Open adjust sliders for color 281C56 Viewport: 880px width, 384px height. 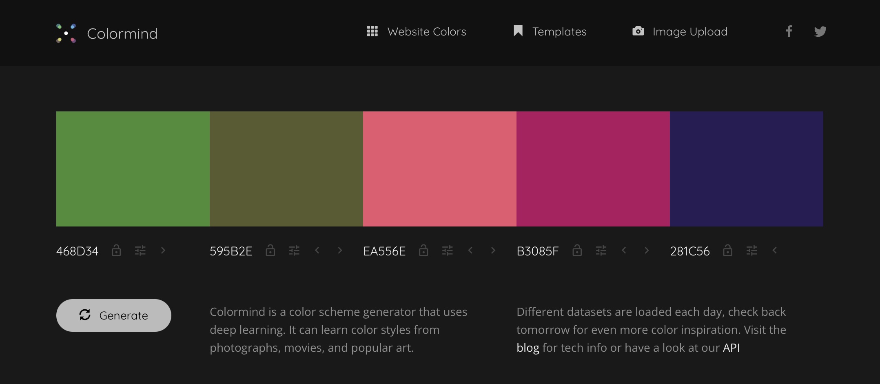tap(751, 251)
